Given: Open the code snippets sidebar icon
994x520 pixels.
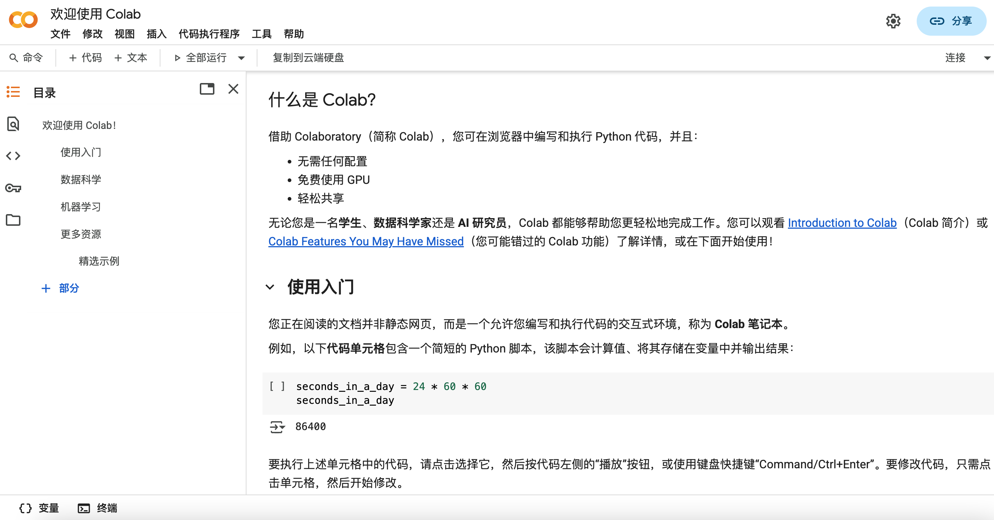Looking at the screenshot, I should (13, 156).
